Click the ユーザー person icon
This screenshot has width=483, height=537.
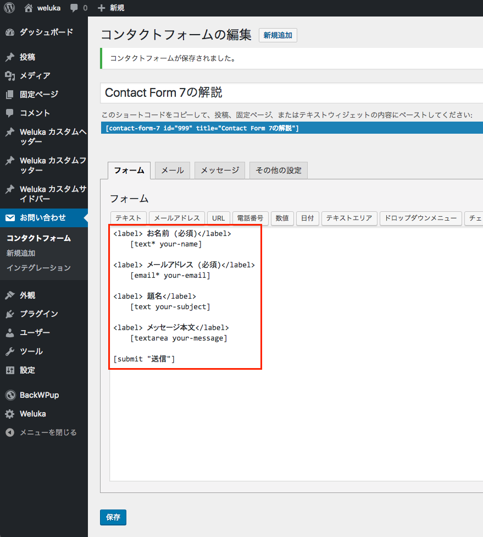pyautogui.click(x=10, y=332)
